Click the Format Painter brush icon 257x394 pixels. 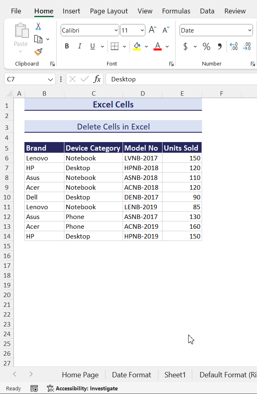pyautogui.click(x=38, y=52)
